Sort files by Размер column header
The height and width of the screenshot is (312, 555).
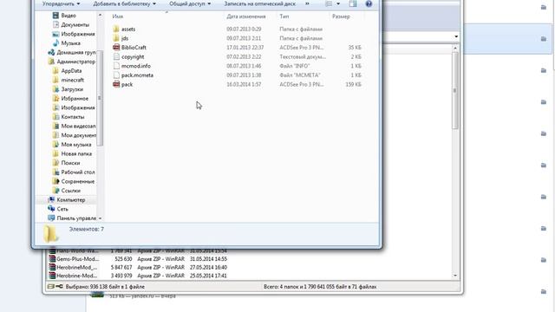pos(341,16)
